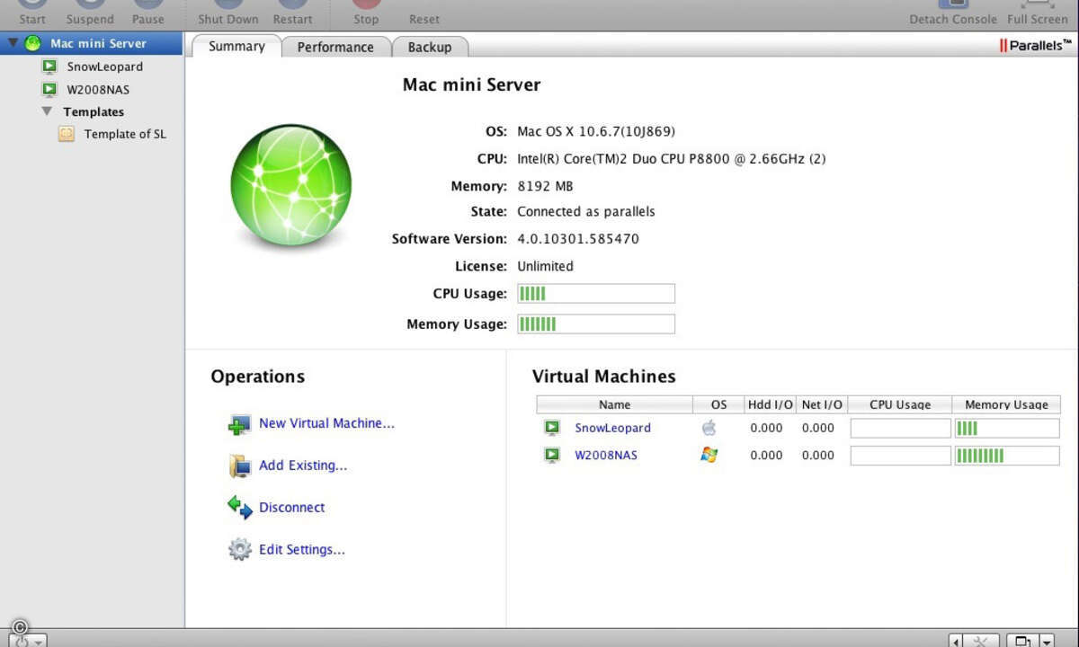Open the SnowLeopard link in Virtual Machines table
The width and height of the screenshot is (1079, 647).
612,429
